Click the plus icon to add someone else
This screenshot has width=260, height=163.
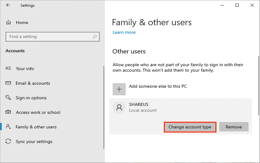coord(119,89)
